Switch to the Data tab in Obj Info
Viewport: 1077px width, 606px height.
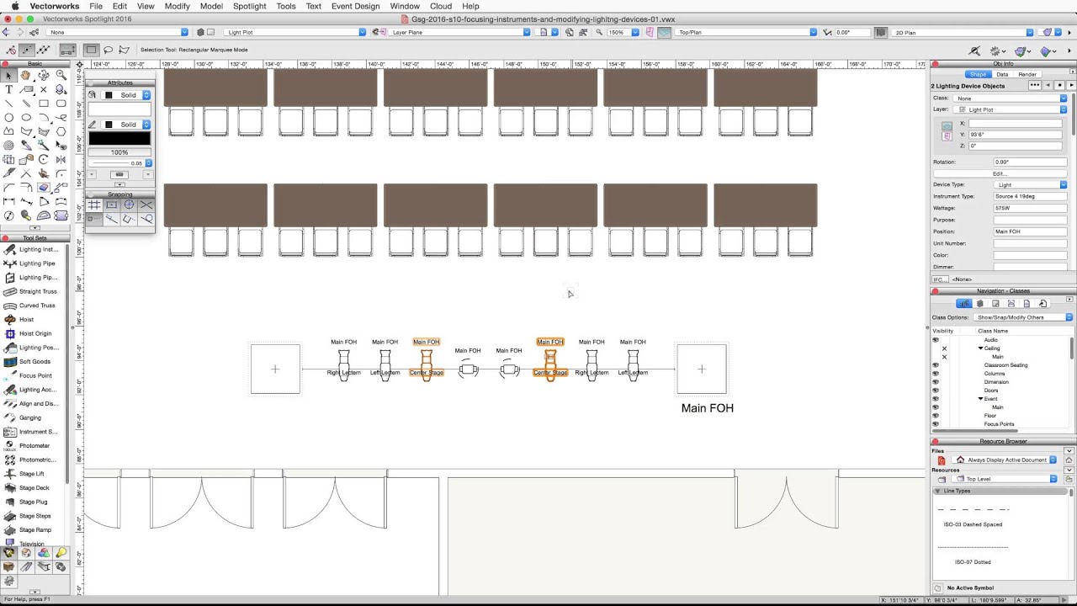pyautogui.click(x=1002, y=74)
